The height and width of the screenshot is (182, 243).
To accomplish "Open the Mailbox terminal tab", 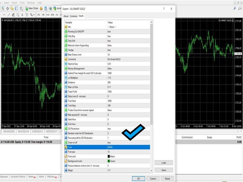I will 52,177.
